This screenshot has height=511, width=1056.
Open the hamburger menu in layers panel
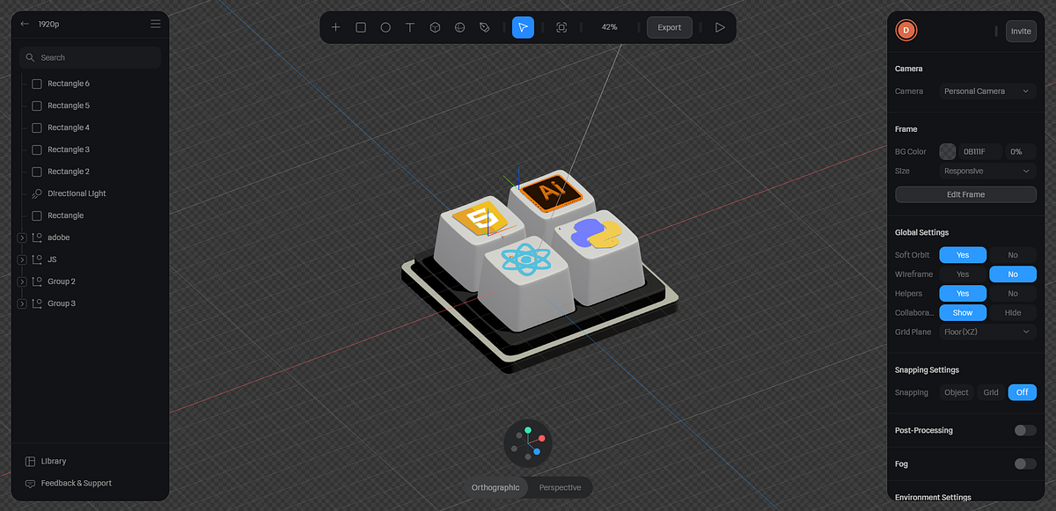[155, 24]
